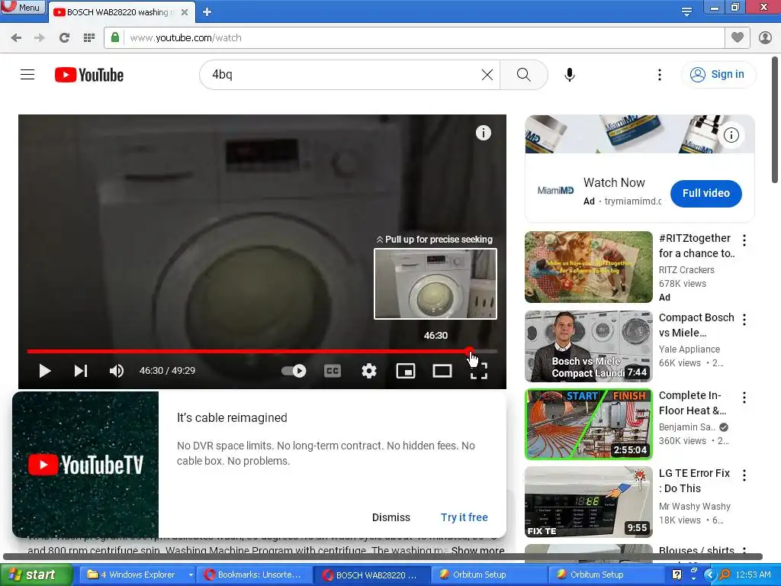Open options for Complete In-Floor Heat video
Image resolution: width=781 pixels, height=586 pixels.
click(744, 397)
